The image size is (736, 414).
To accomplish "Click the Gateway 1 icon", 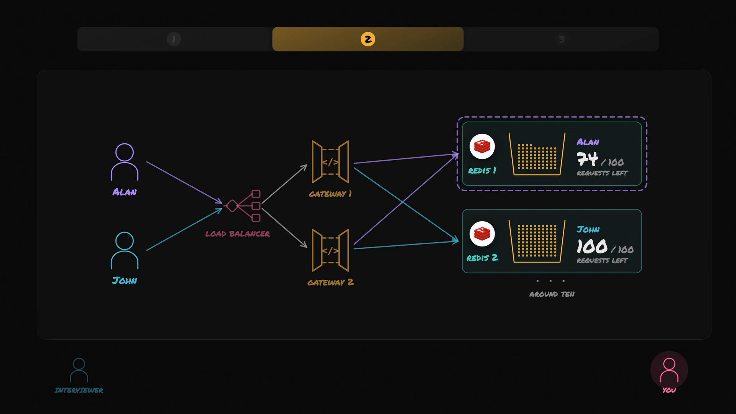I will point(330,162).
